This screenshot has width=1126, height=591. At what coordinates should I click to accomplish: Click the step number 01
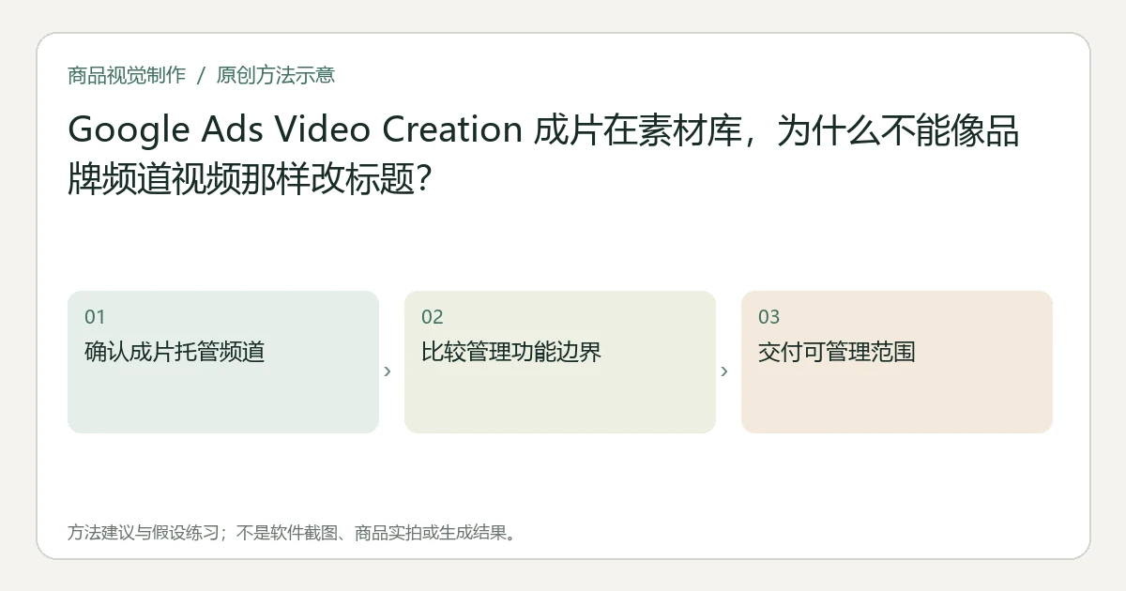pos(95,317)
